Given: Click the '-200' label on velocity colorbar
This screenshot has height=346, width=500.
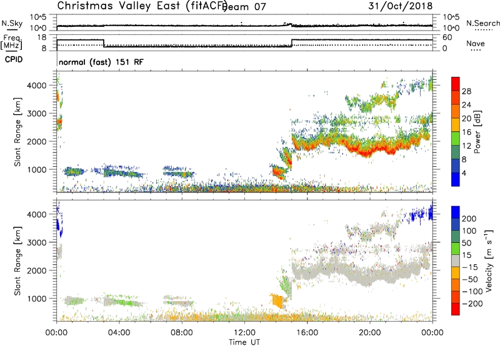Looking at the screenshot, I should [472, 304].
